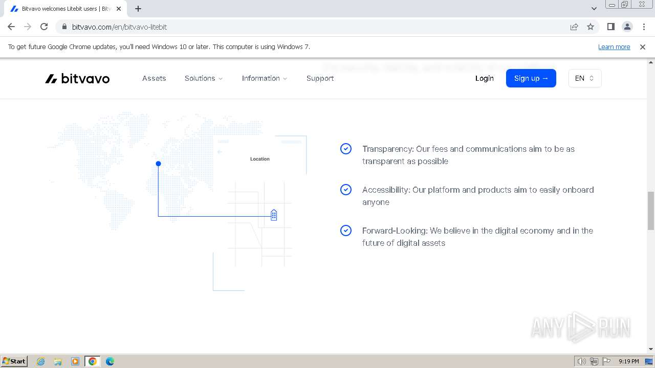Screen dimensions: 655x368
Task: Focus the address bar URL
Action: click(119, 27)
